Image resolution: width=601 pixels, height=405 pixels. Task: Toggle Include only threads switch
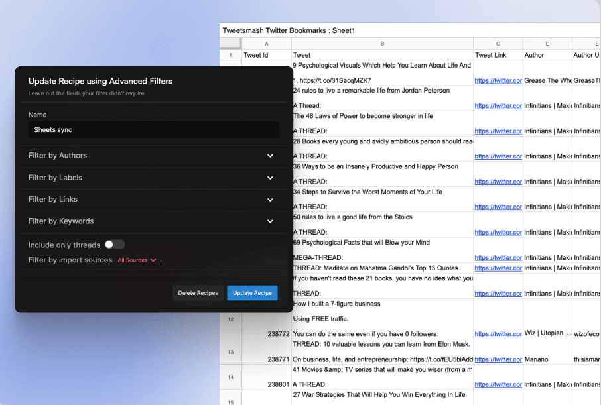point(115,245)
